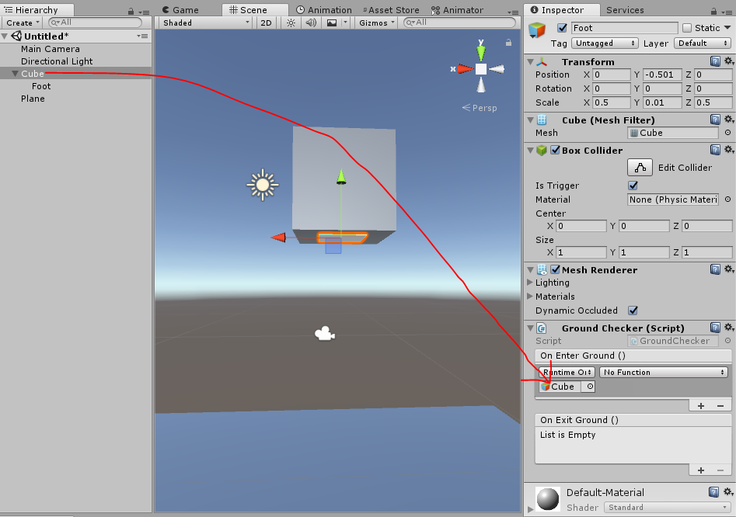Open the Gizmos dropdown
Image resolution: width=736 pixels, height=517 pixels.
tap(376, 23)
